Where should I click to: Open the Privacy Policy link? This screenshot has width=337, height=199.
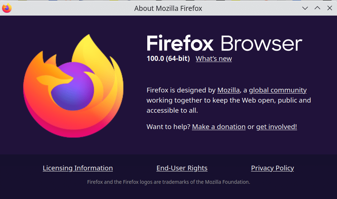pyautogui.click(x=272, y=168)
